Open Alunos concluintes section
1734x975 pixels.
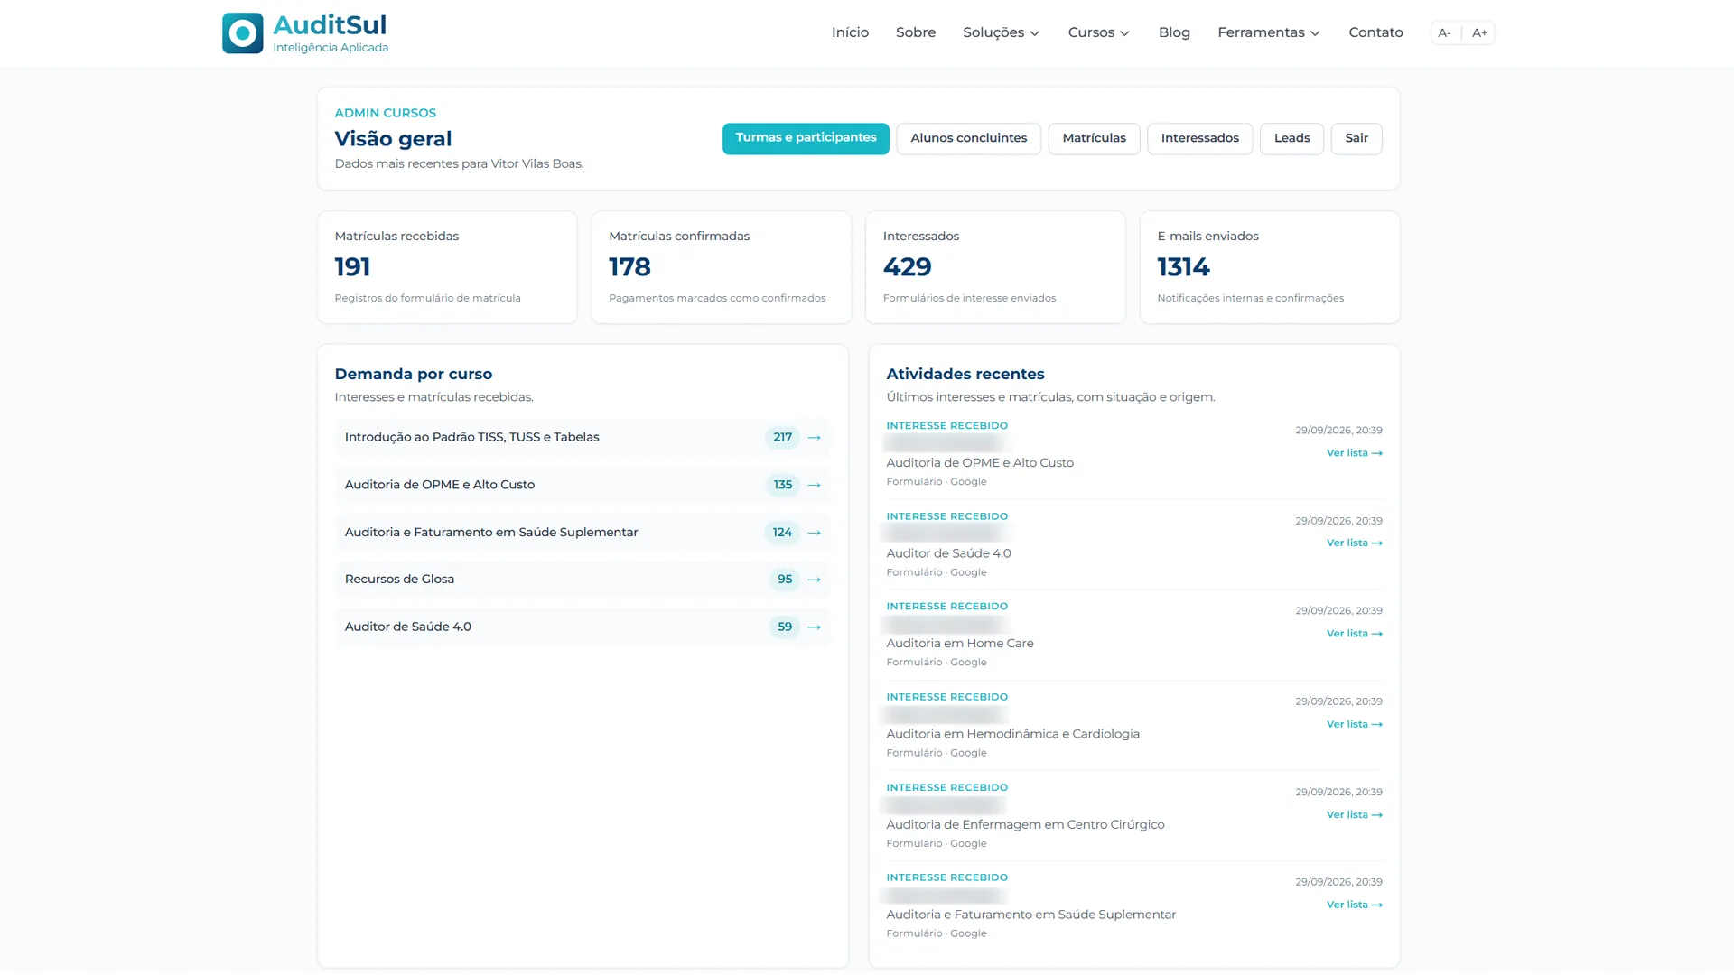point(968,138)
